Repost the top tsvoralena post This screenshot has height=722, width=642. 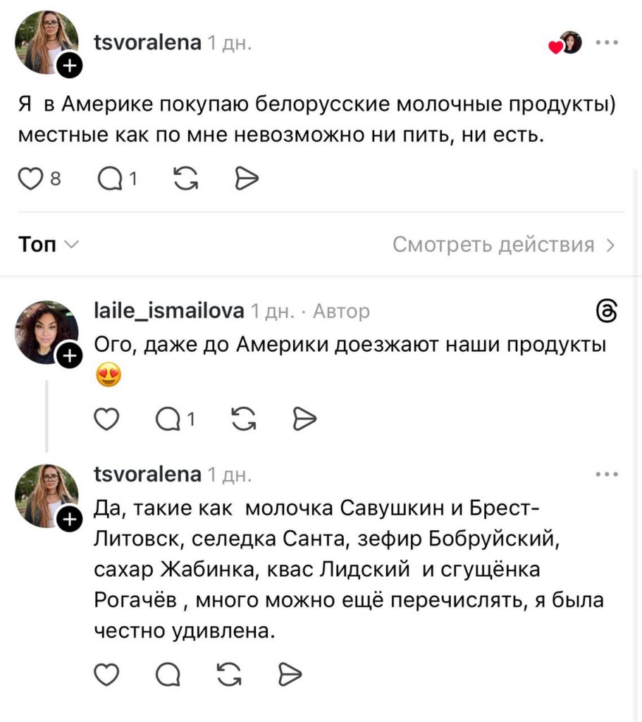(185, 180)
